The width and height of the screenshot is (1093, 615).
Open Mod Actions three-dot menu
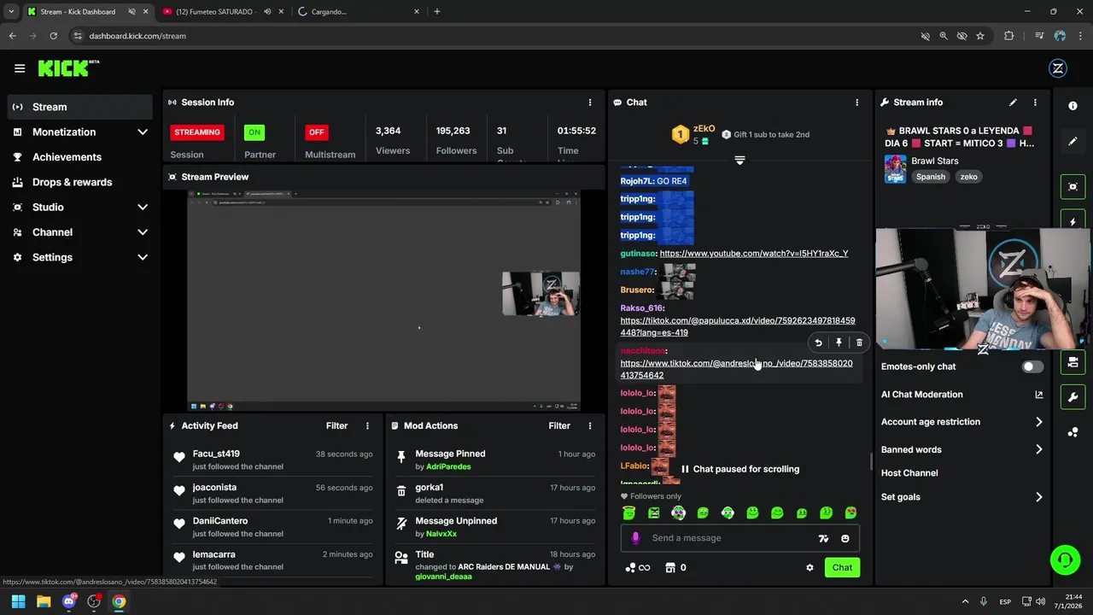(589, 425)
